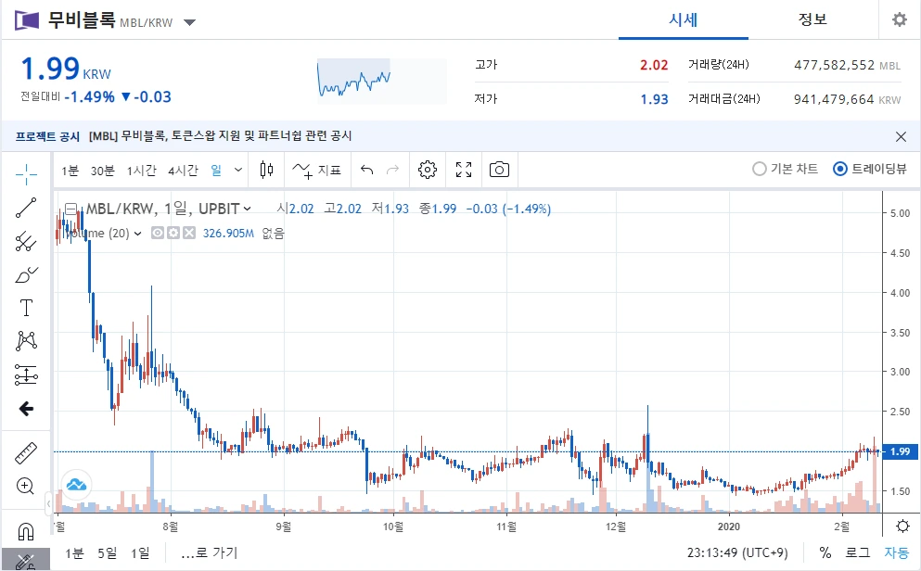
Task: Open the ruler measure tool
Action: tap(25, 452)
